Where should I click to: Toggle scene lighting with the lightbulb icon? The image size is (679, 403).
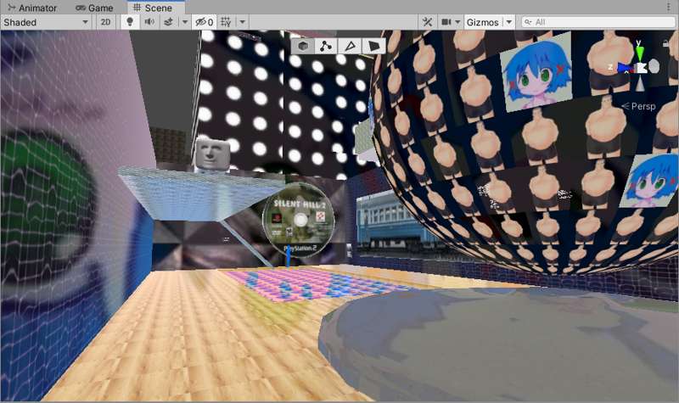tap(130, 22)
